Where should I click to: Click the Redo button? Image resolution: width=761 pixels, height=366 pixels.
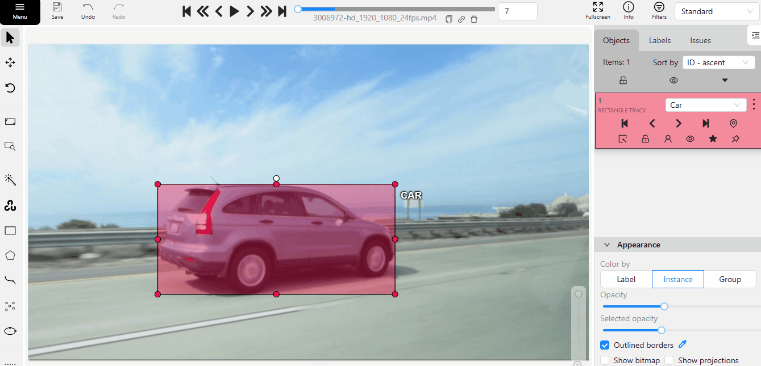[x=119, y=11]
